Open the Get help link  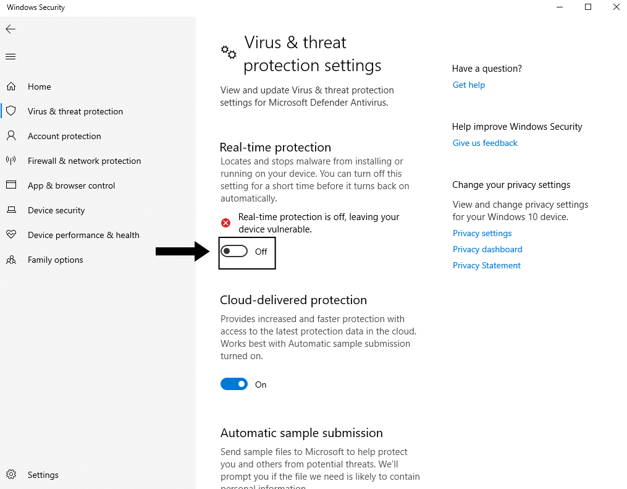468,85
